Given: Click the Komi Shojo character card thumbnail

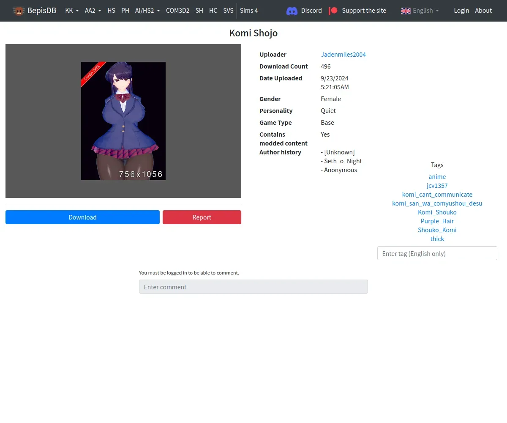Looking at the screenshot, I should 123,121.
